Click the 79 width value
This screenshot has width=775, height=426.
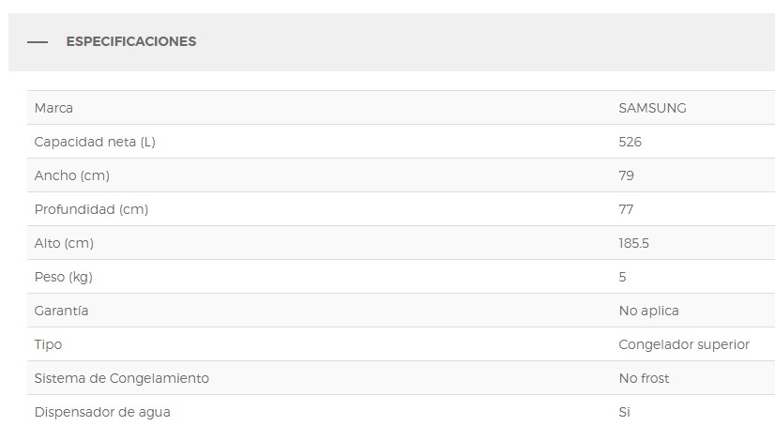coord(626,175)
